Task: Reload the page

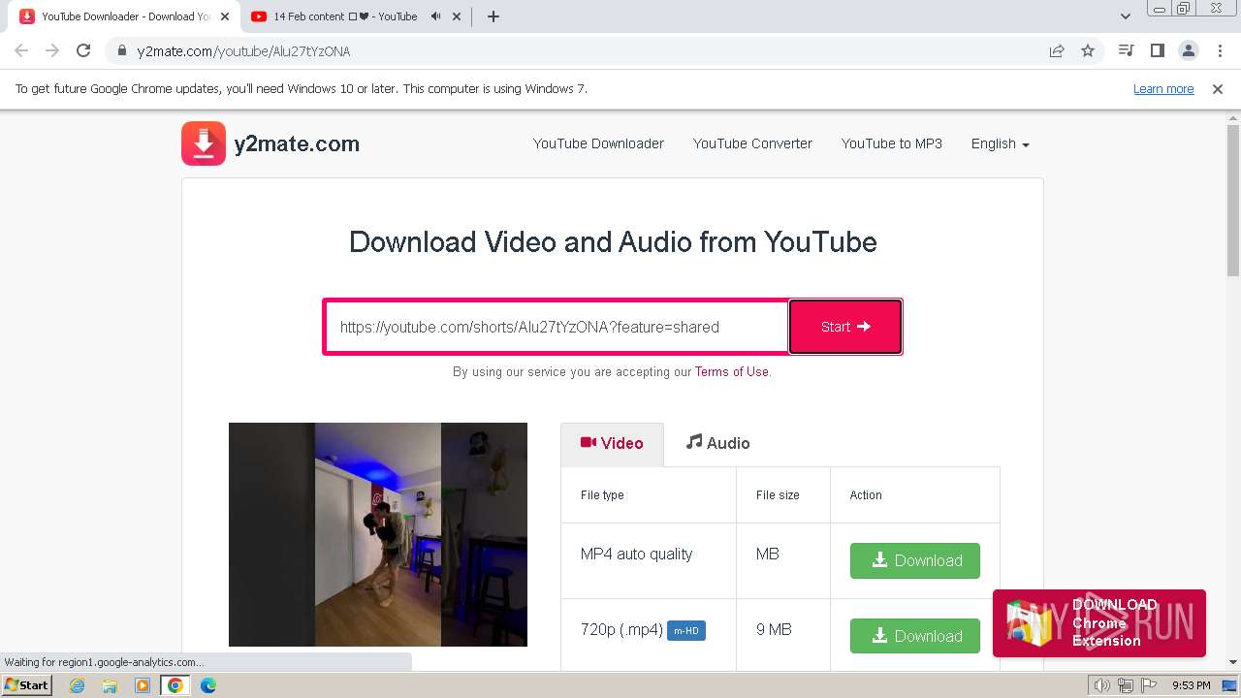Action: click(83, 50)
